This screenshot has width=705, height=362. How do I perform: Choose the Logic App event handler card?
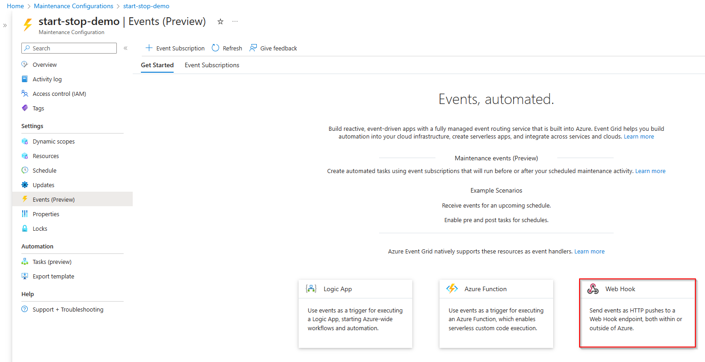pyautogui.click(x=355, y=314)
